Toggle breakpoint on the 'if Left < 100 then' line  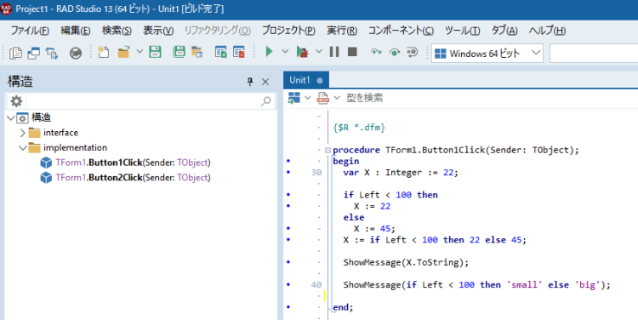coord(288,195)
